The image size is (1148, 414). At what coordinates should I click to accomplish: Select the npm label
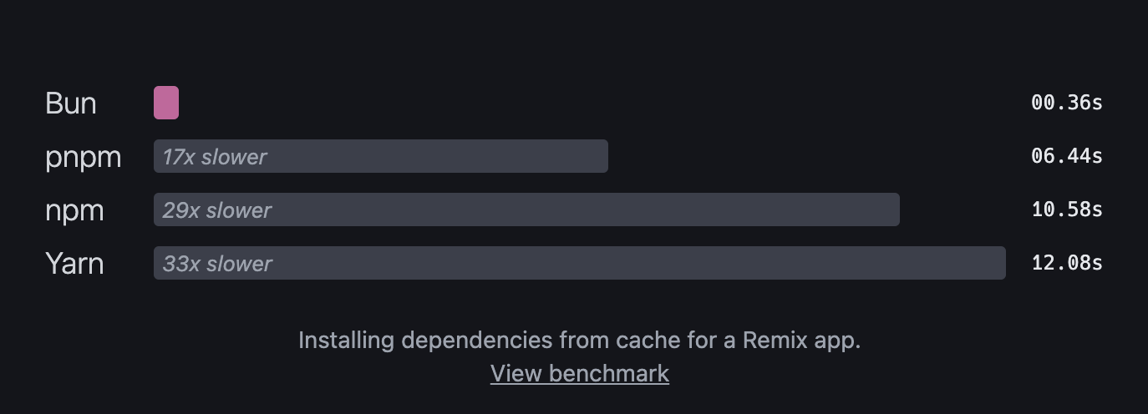74,211
